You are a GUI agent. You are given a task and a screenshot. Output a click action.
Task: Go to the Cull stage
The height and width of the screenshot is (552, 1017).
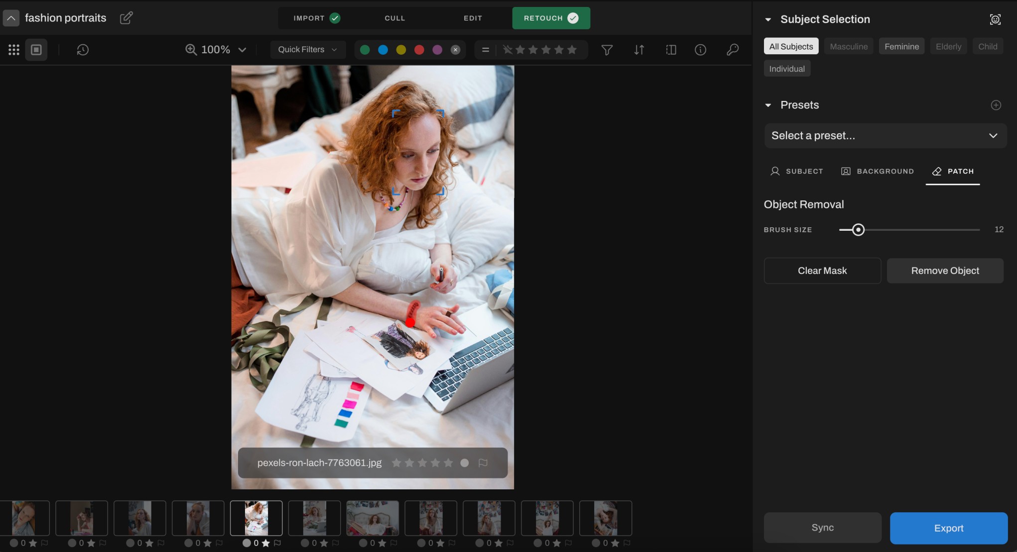394,18
